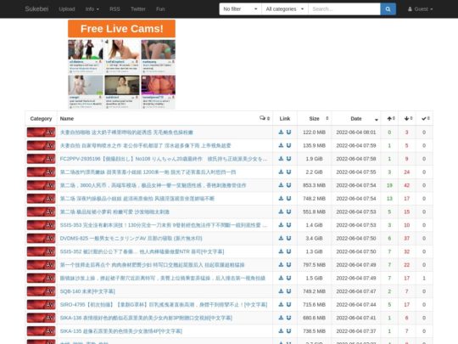
Task: Open the Upload page in navbar
Action: click(x=67, y=9)
